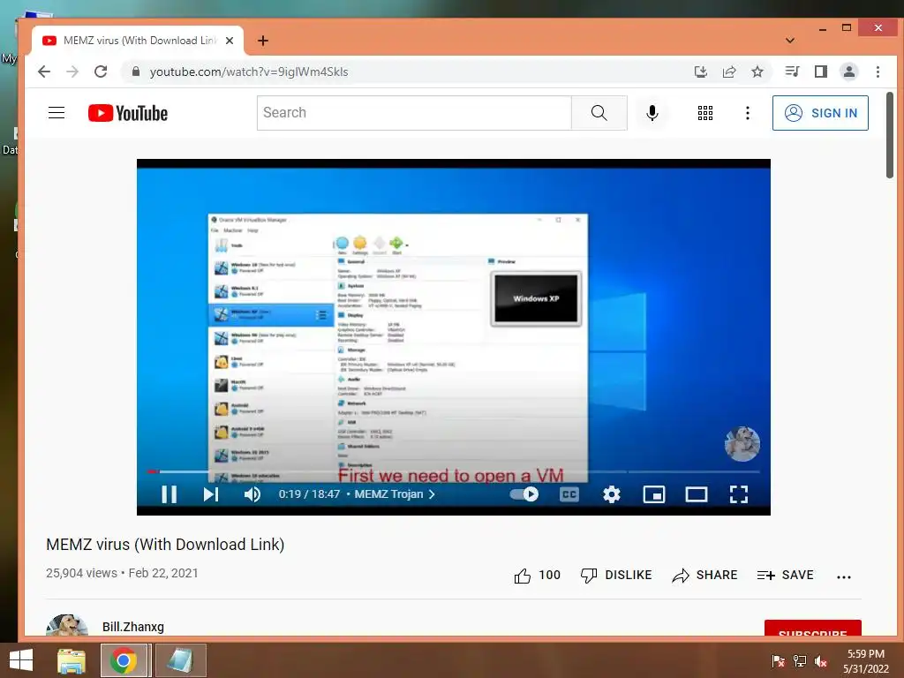The image size is (904, 678).
Task: Install YouTube app icon in address bar
Action: pos(700,72)
